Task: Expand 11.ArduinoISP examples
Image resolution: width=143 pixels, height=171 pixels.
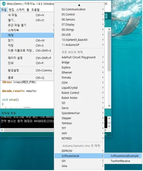Action: [x=79, y=45]
